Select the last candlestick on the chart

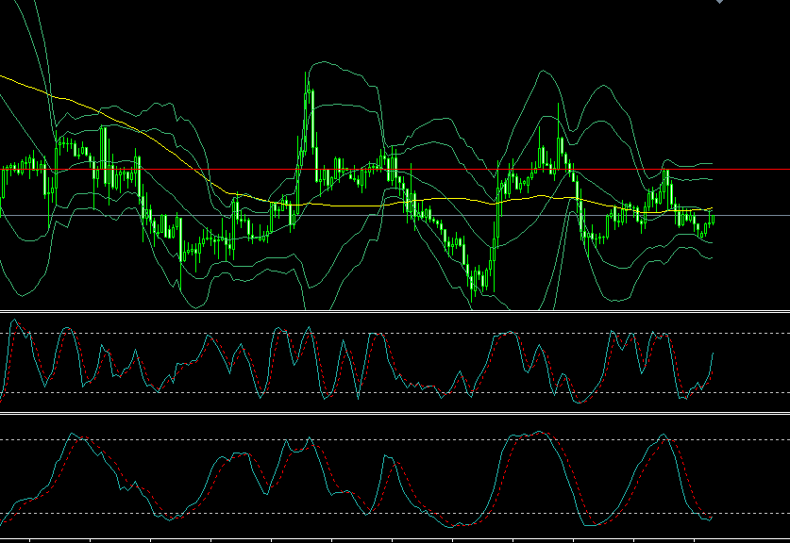(713, 220)
